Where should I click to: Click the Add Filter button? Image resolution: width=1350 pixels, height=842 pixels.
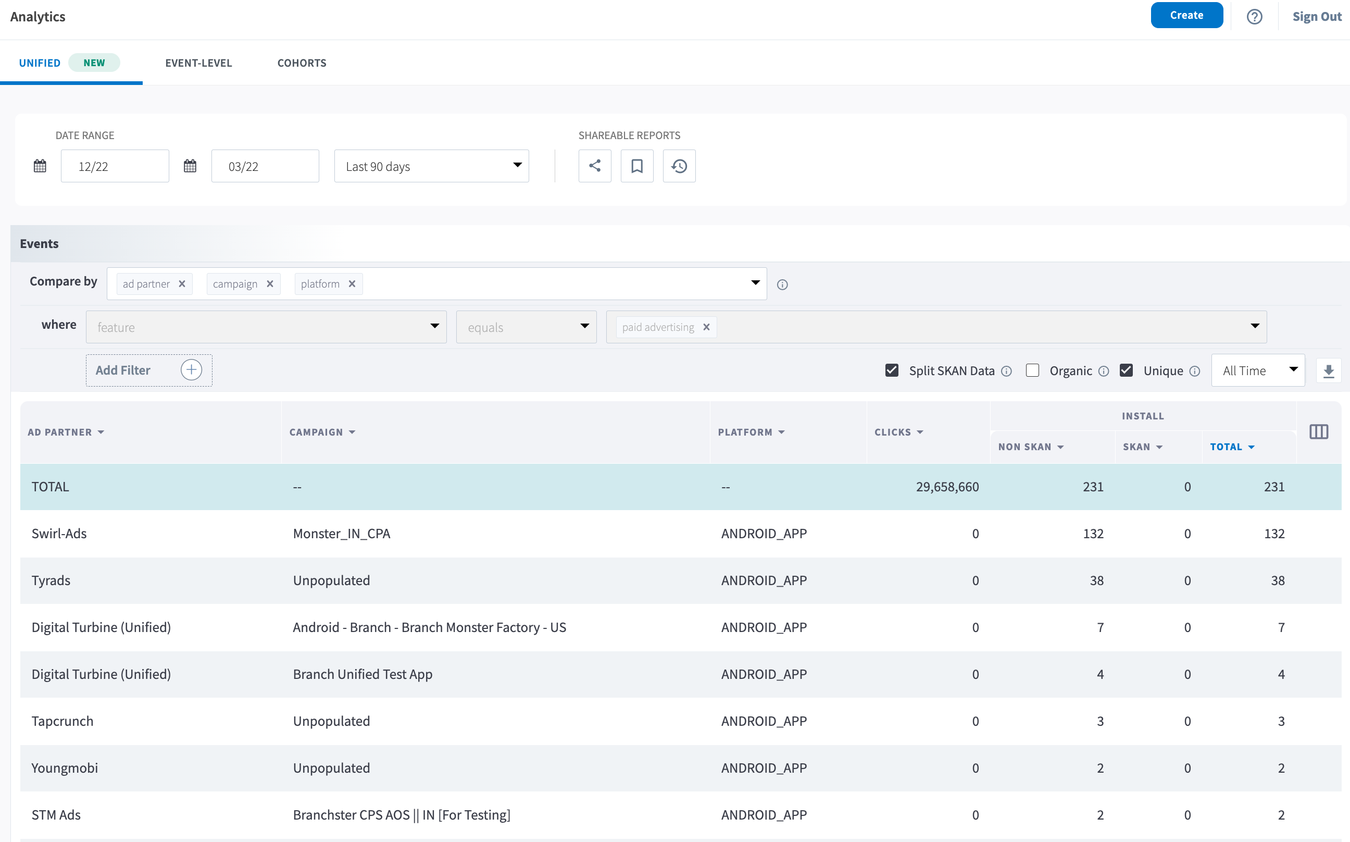148,370
